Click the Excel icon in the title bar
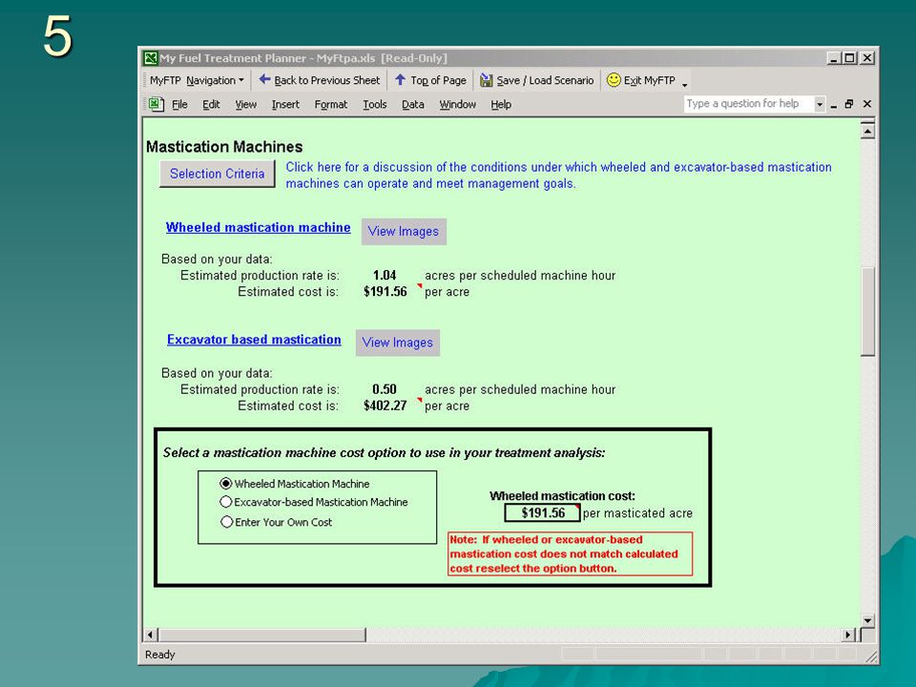 click(151, 58)
